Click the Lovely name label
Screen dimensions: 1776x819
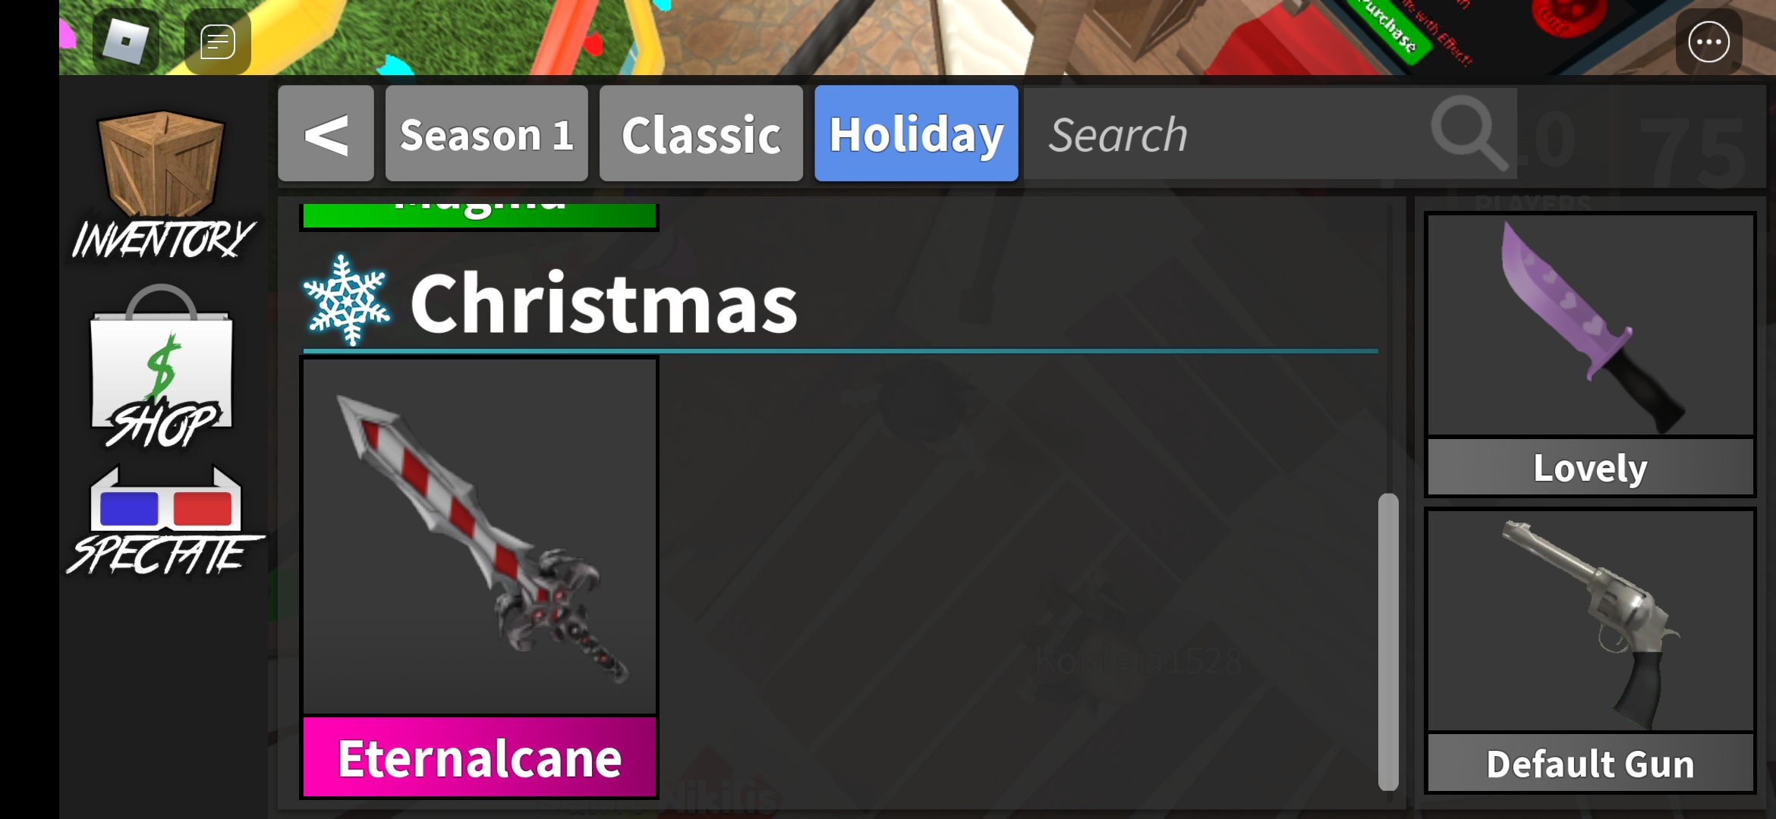[x=1591, y=467]
